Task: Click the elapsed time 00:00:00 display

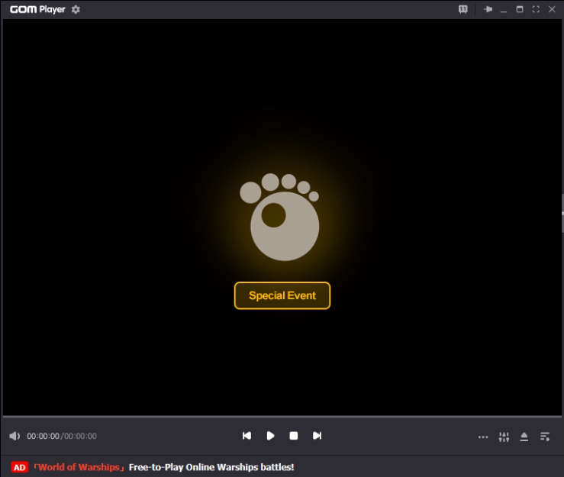Action: [x=43, y=436]
